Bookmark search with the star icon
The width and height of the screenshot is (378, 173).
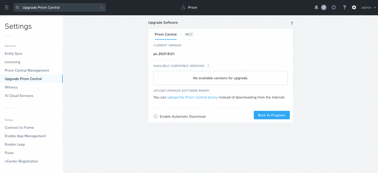[x=102, y=8]
